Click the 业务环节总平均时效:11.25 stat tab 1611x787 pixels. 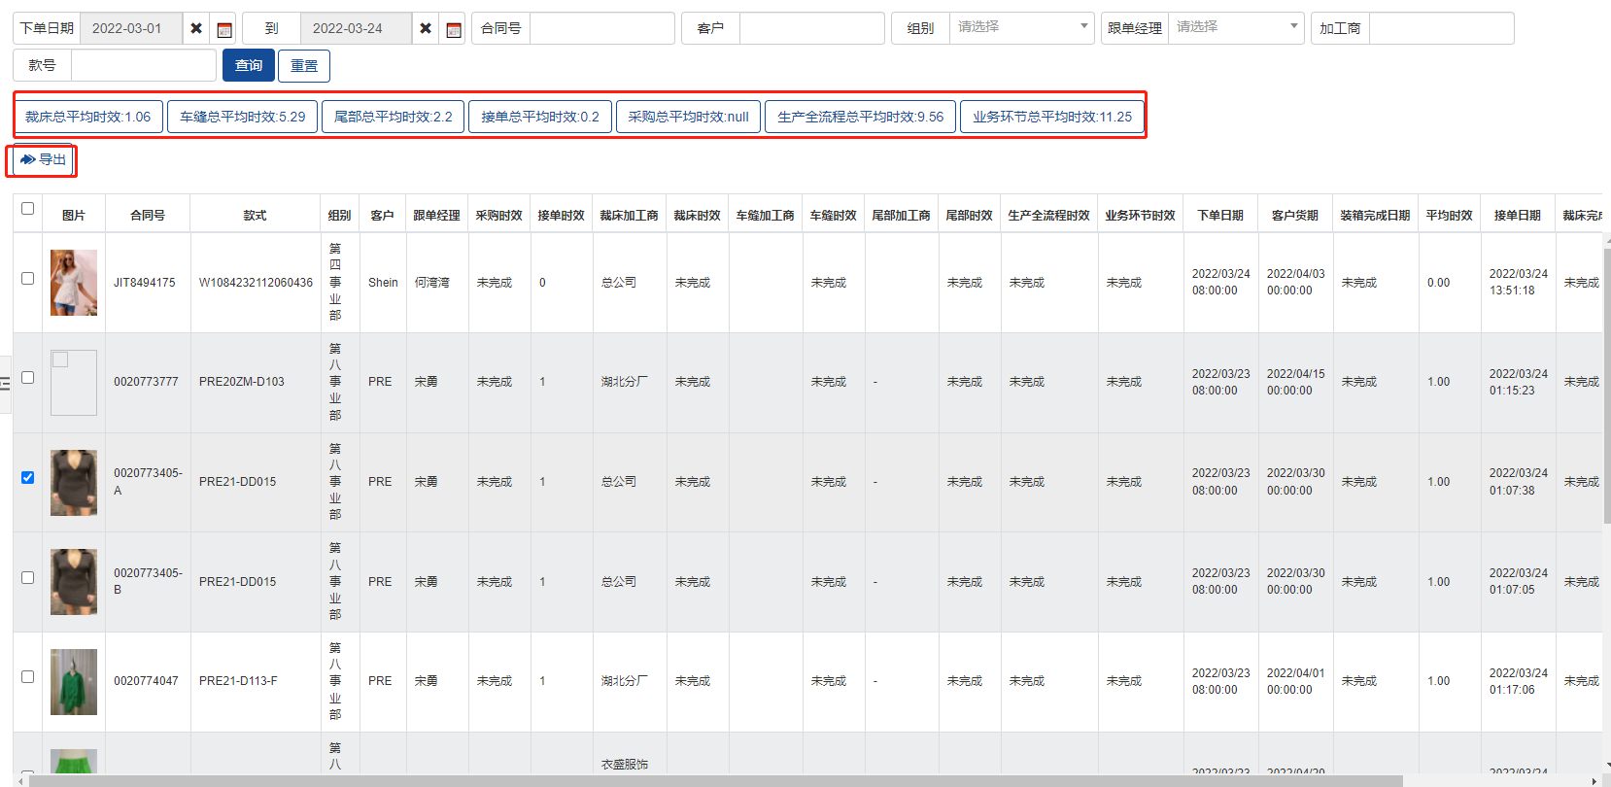pyautogui.click(x=1052, y=117)
